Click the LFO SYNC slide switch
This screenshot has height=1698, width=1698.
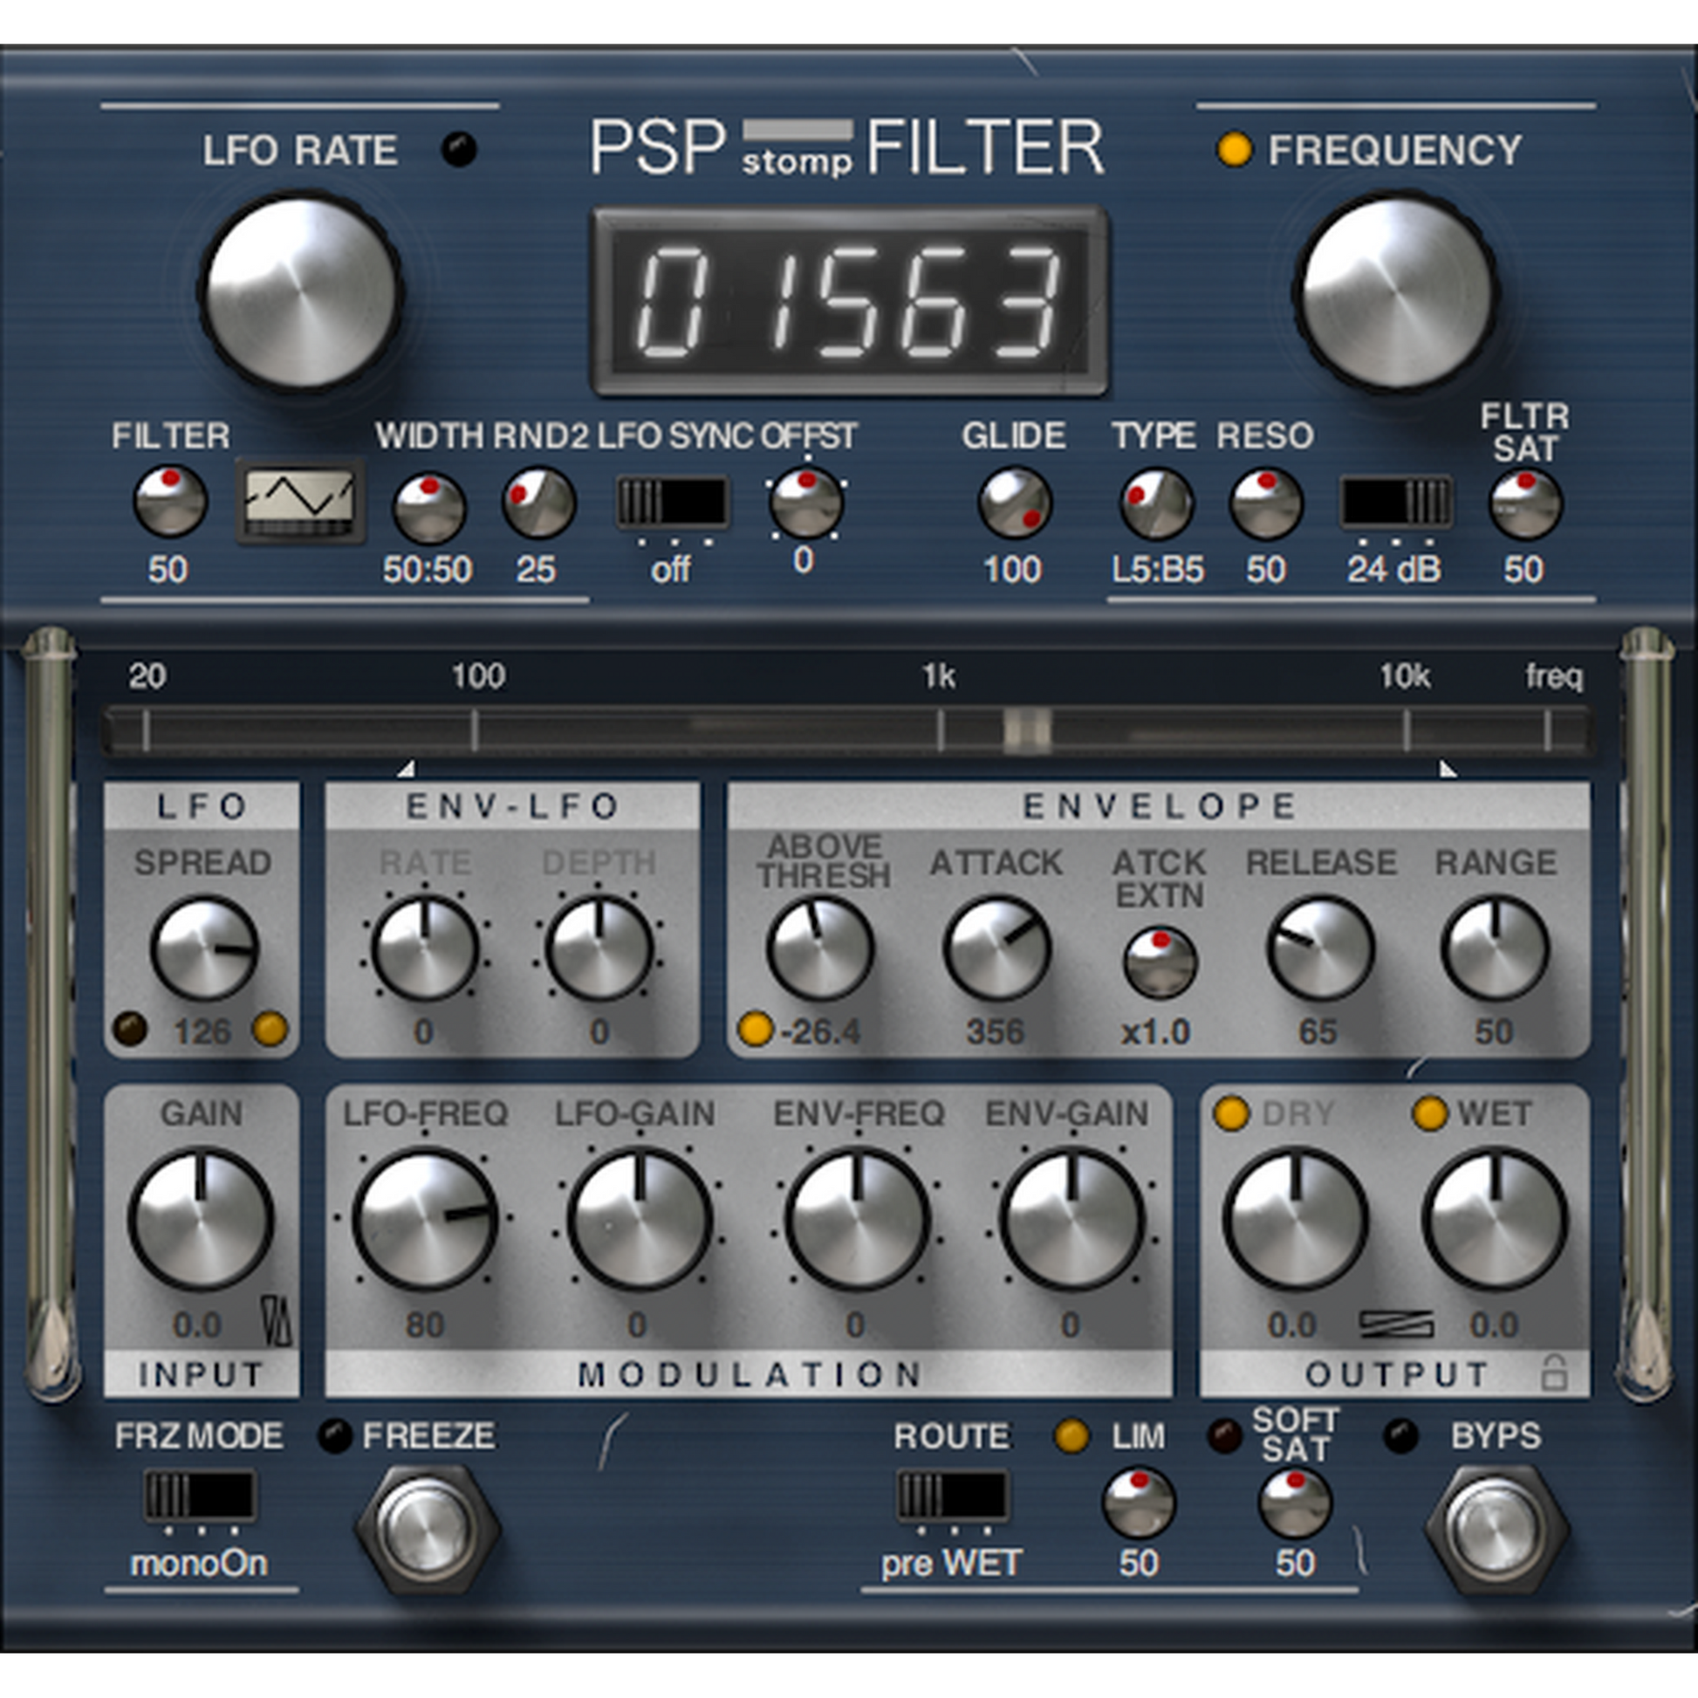coord(674,503)
